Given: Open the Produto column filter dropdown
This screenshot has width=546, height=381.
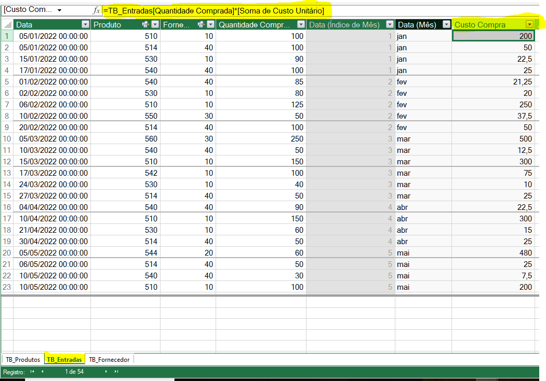Looking at the screenshot, I should [155, 24].
